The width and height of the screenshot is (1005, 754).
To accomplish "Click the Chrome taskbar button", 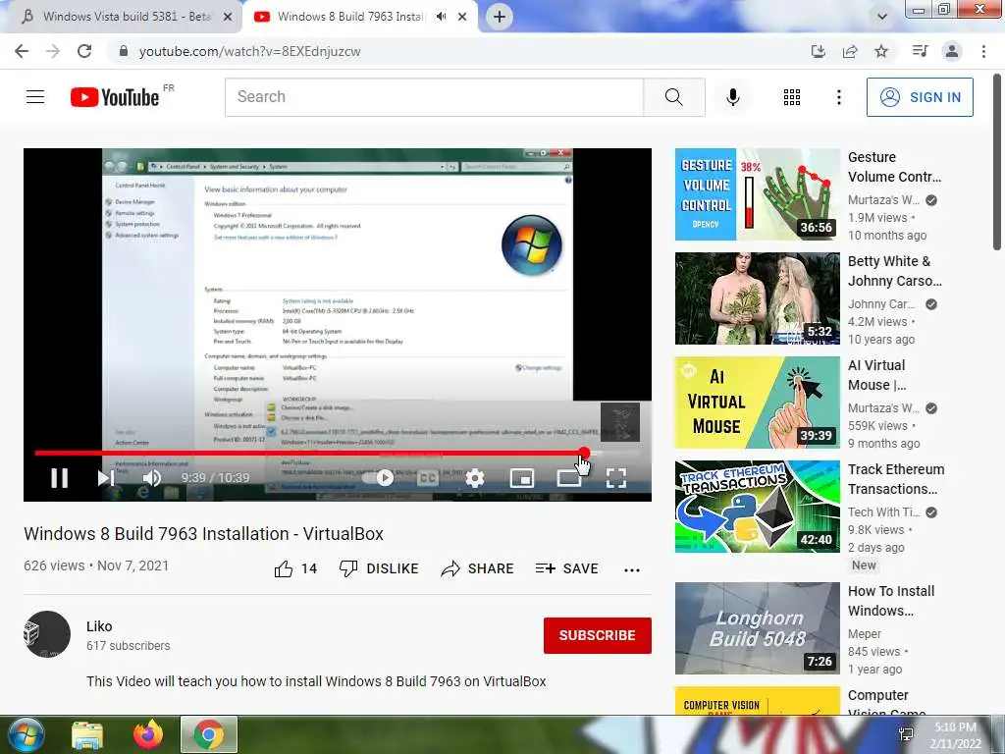I will tap(209, 734).
